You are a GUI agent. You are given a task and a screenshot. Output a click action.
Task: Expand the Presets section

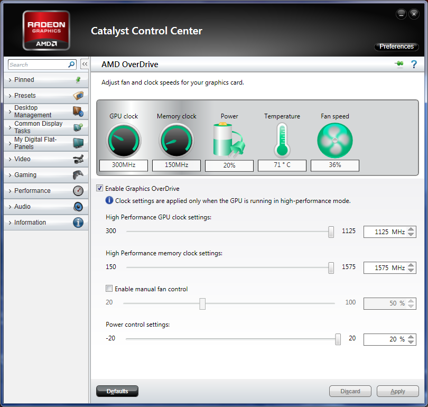click(10, 96)
